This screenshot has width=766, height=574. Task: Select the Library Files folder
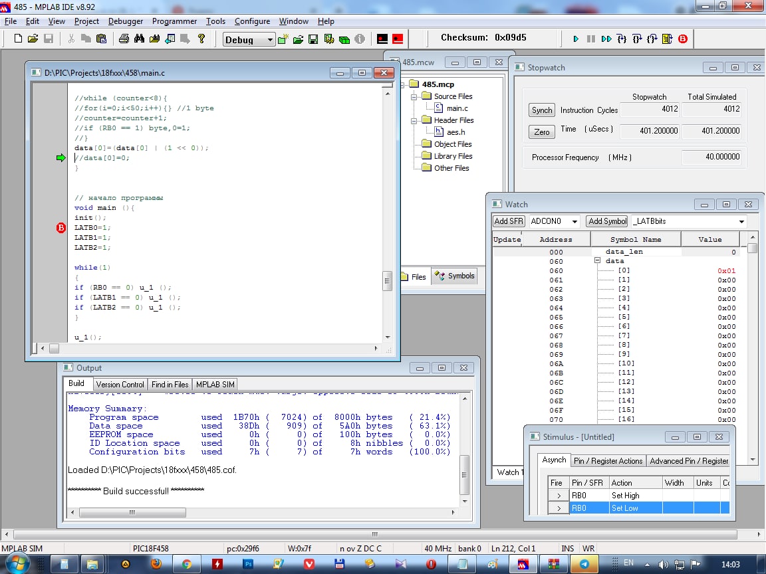(453, 156)
